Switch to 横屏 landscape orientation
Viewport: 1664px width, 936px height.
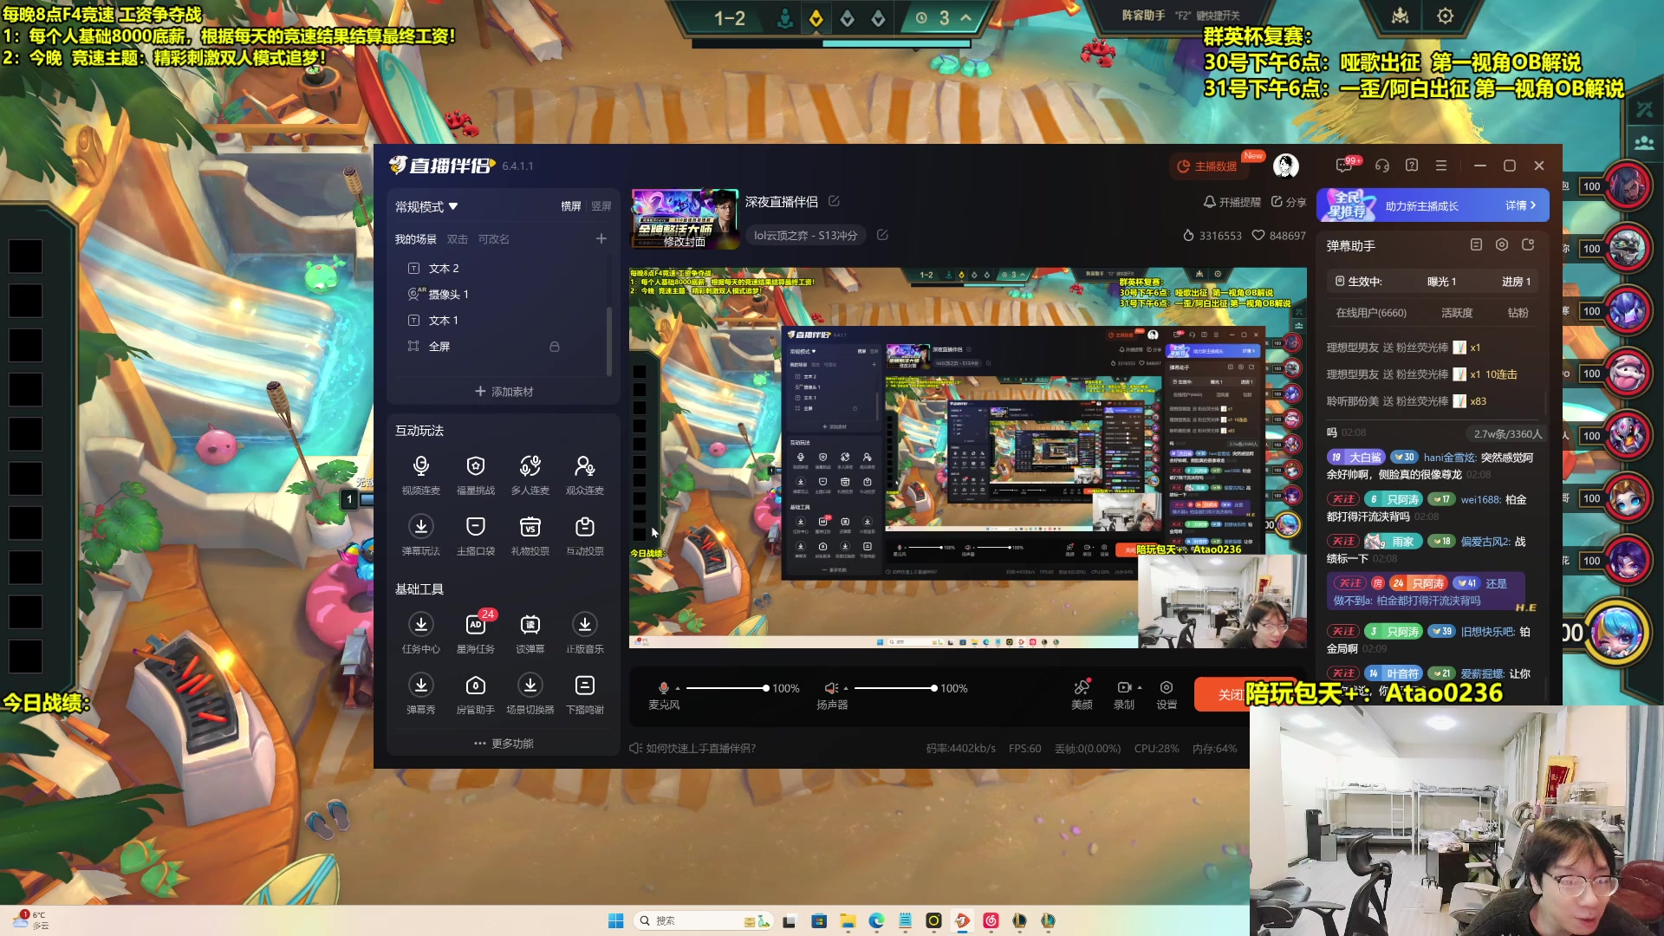[571, 206]
